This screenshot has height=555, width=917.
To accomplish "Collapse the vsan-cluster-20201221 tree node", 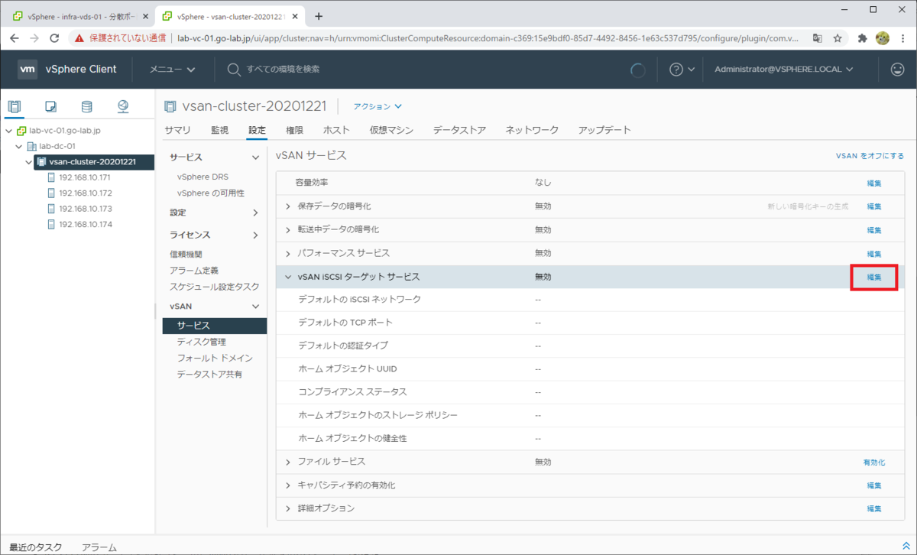I will (29, 161).
